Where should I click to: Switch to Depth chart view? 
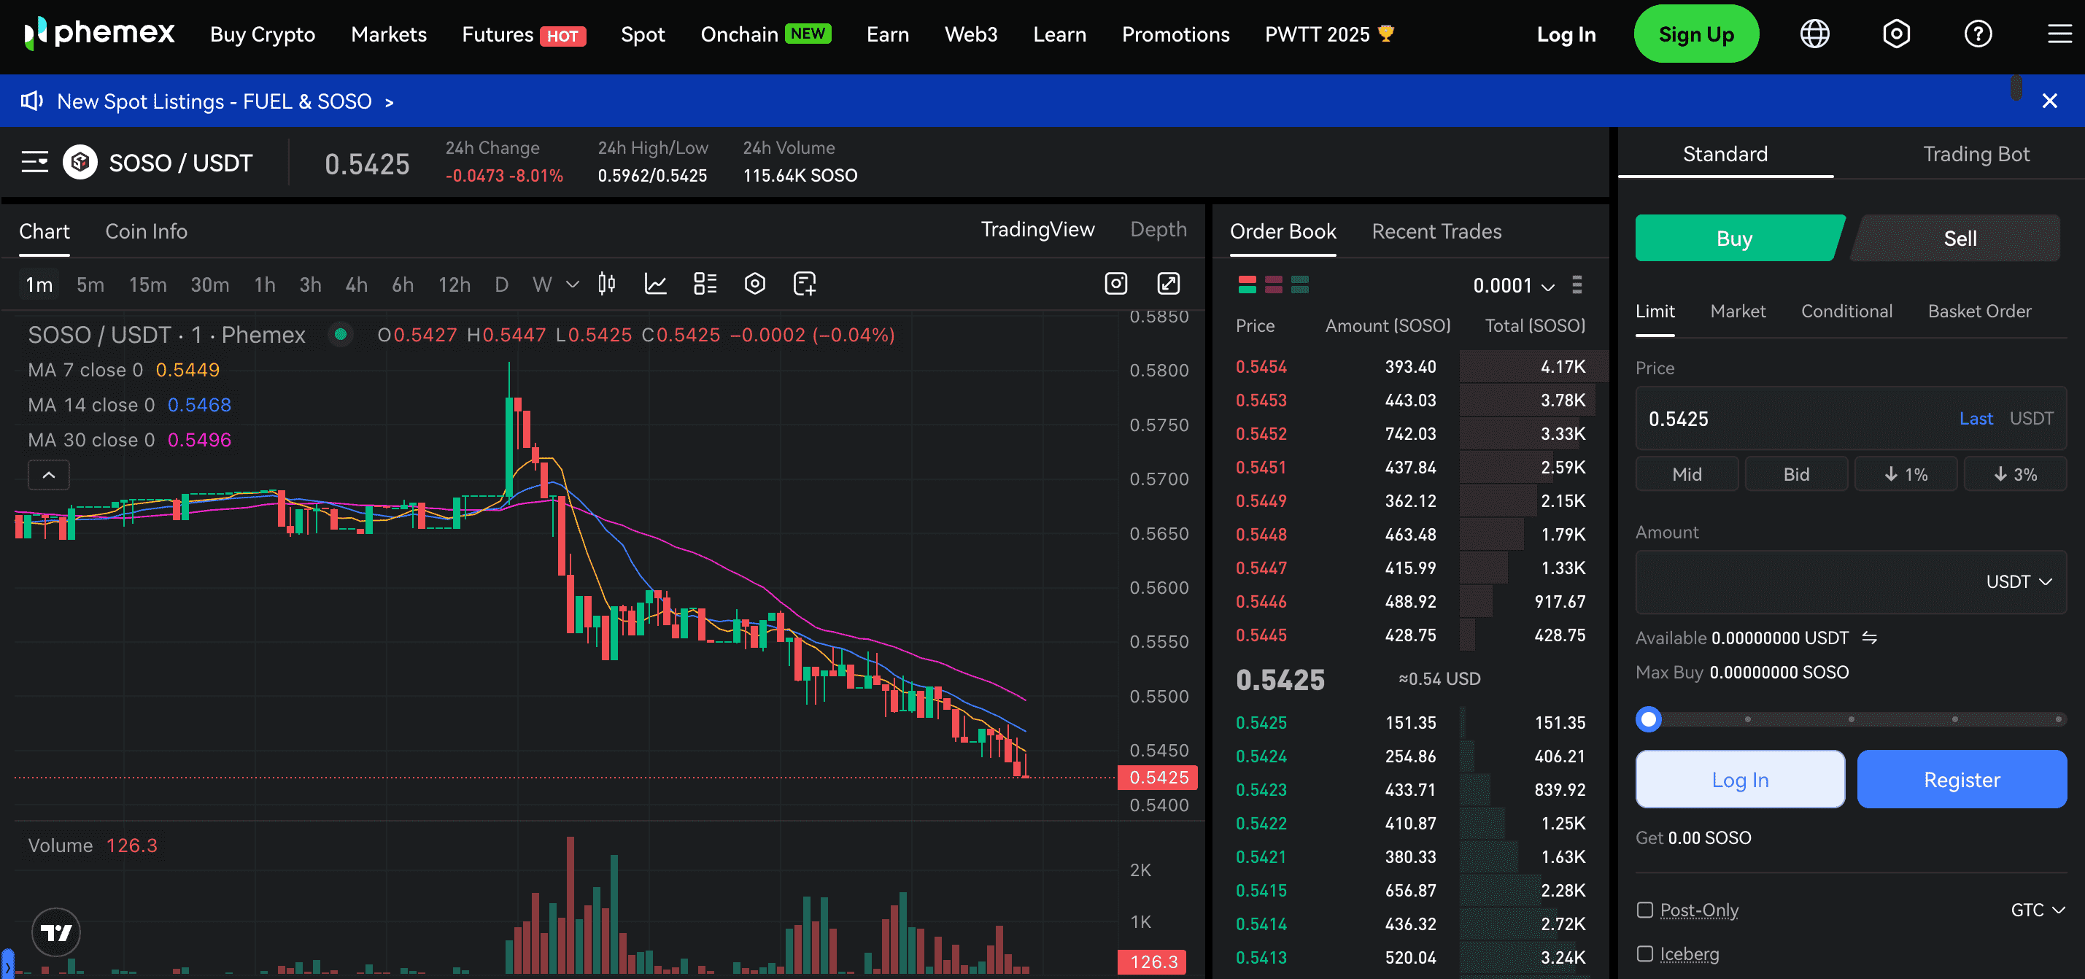(1158, 230)
